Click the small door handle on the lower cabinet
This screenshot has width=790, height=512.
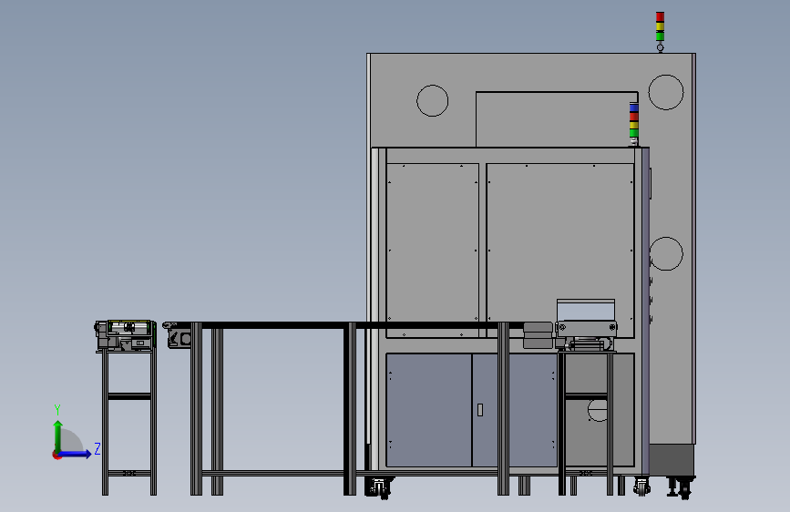[x=480, y=410]
